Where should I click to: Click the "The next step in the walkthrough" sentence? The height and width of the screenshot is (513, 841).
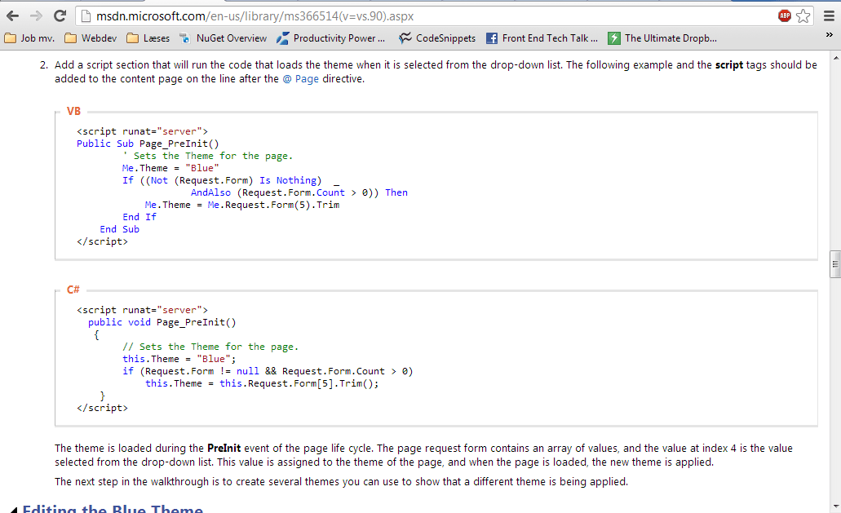tap(341, 482)
